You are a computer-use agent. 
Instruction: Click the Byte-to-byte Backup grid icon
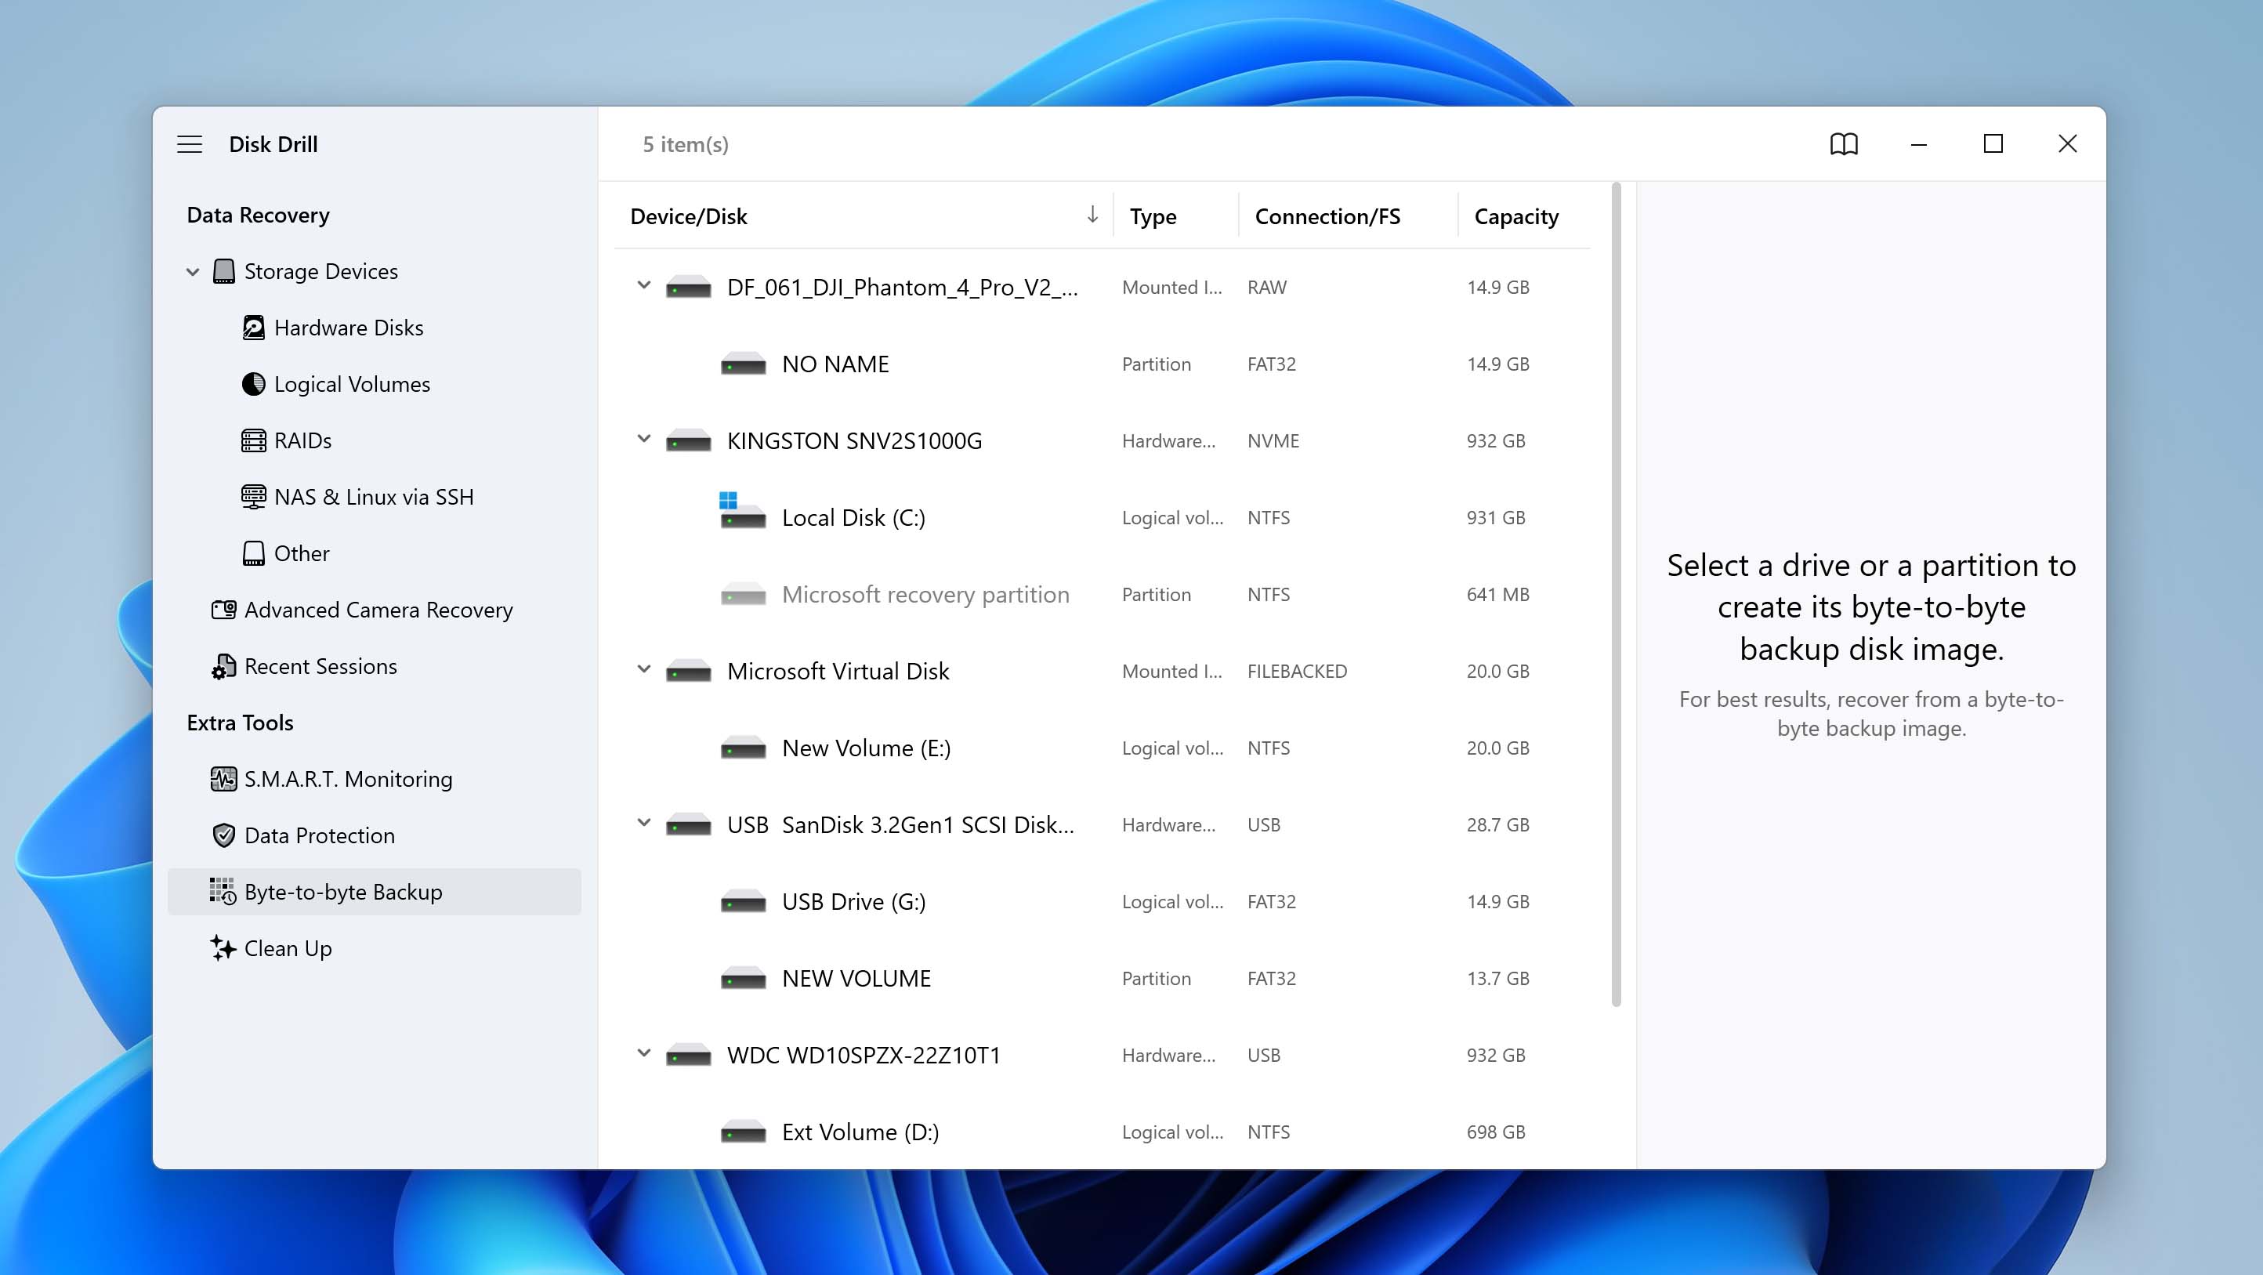click(x=223, y=892)
